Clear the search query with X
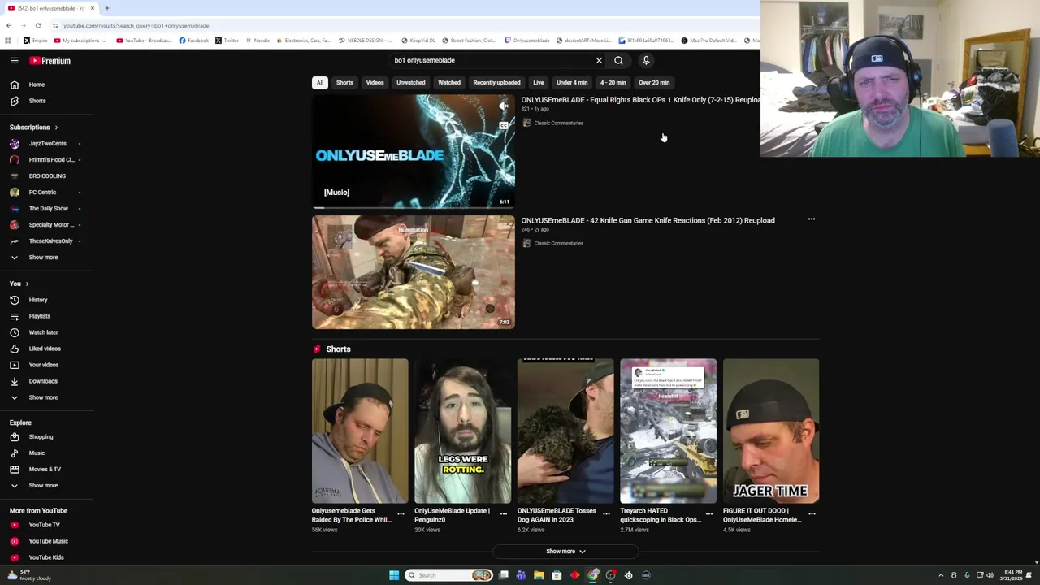The image size is (1040, 585). tap(599, 60)
